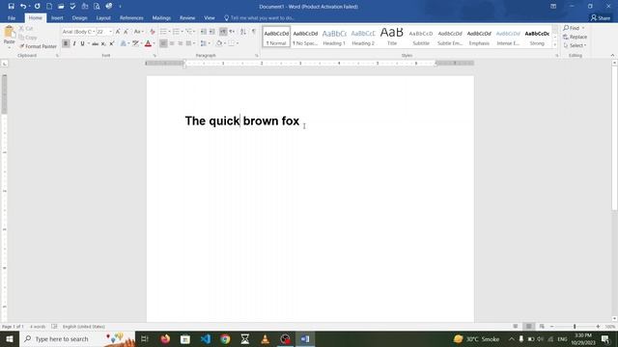Click the Format Painter tool
618x347 pixels.
pos(38,46)
